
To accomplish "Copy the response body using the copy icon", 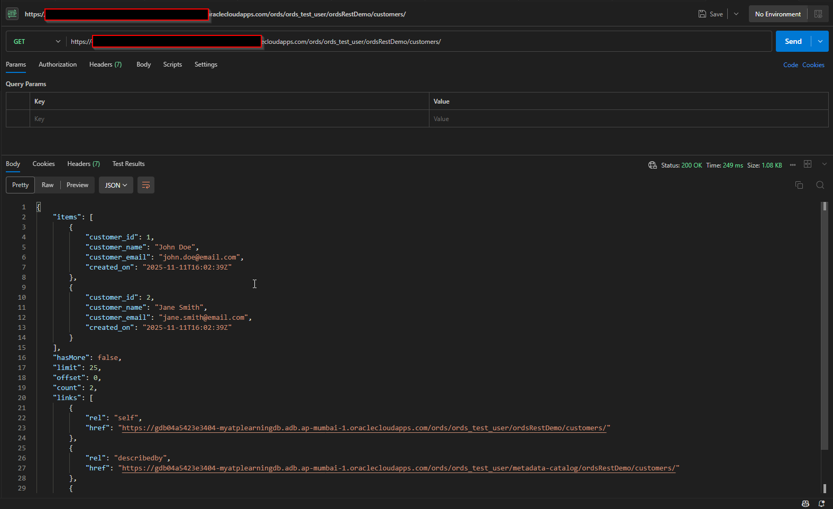I will (x=799, y=185).
